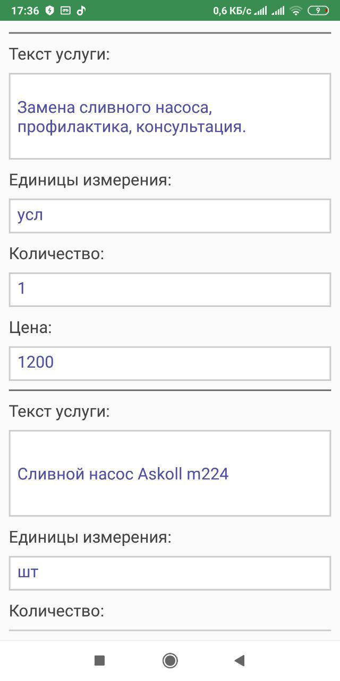
Task: Open recent apps with the square button
Action: click(99, 660)
